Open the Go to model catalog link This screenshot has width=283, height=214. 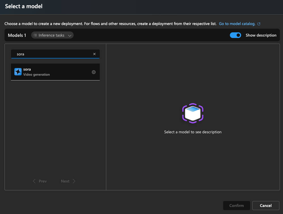tap(237, 24)
